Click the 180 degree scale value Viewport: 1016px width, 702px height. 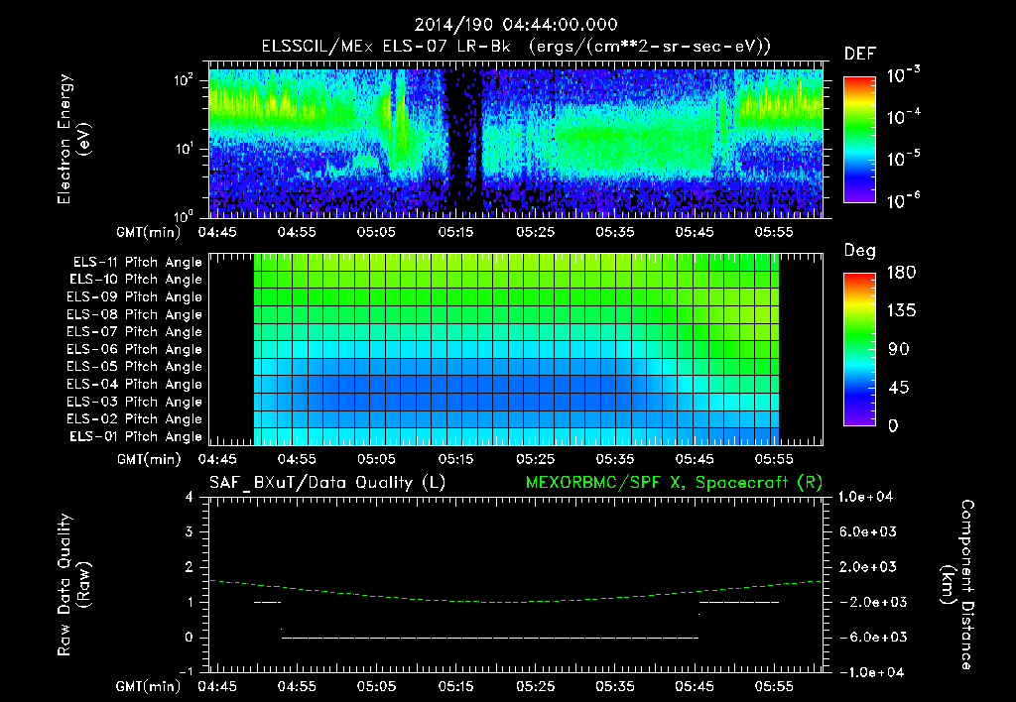pyautogui.click(x=901, y=272)
